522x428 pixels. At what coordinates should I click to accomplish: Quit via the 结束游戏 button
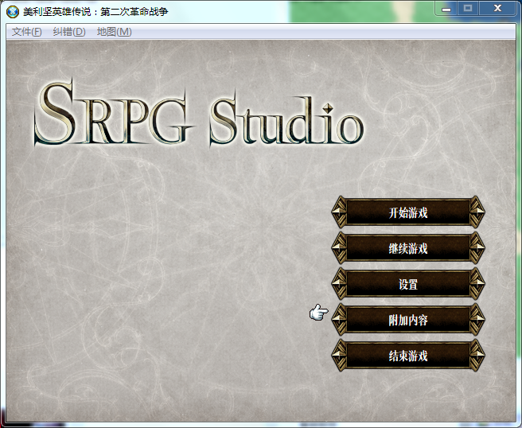click(408, 356)
